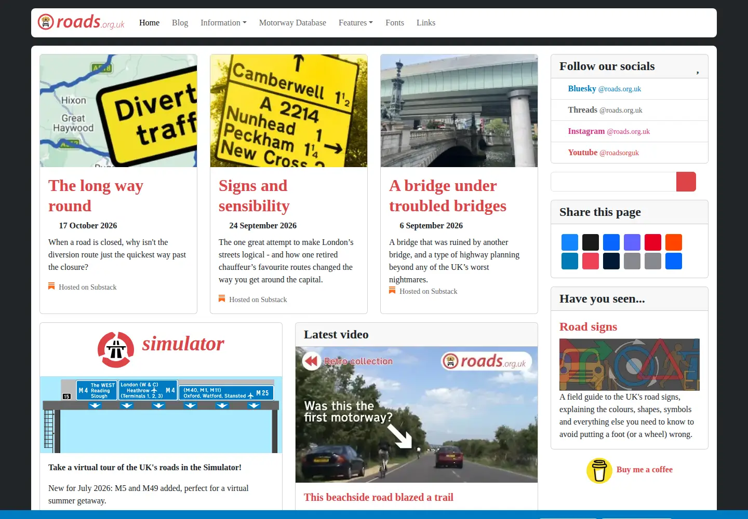748x519 pixels.
Task: Open the Camberwell road sign image
Action: [x=289, y=111]
